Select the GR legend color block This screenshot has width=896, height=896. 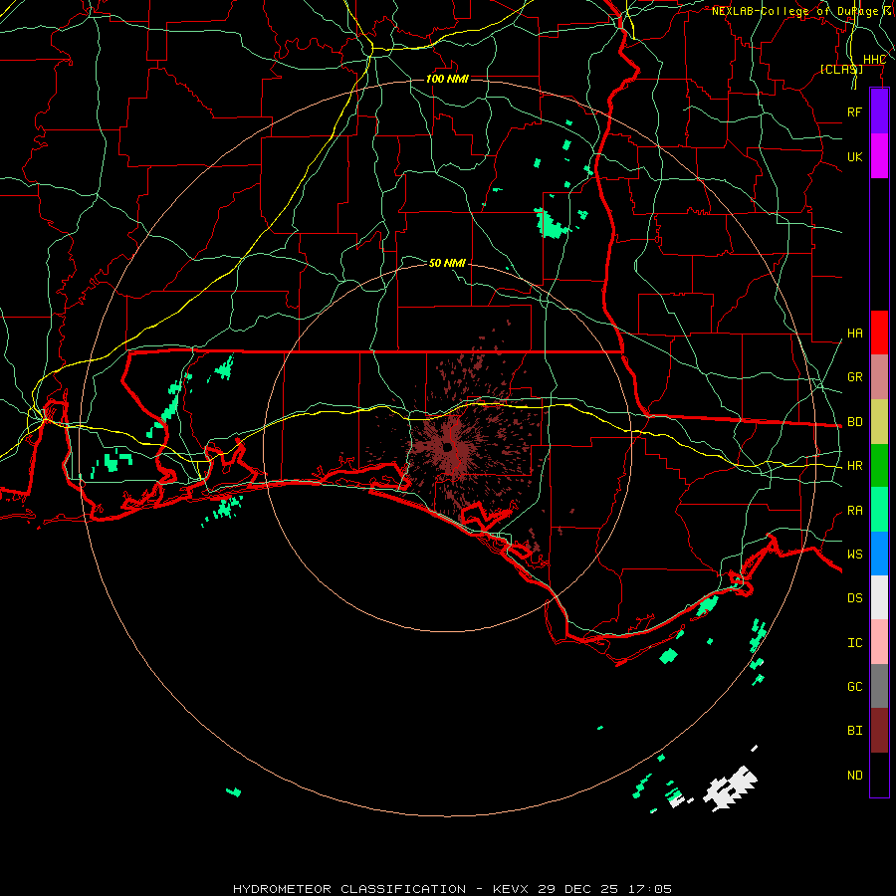[879, 377]
